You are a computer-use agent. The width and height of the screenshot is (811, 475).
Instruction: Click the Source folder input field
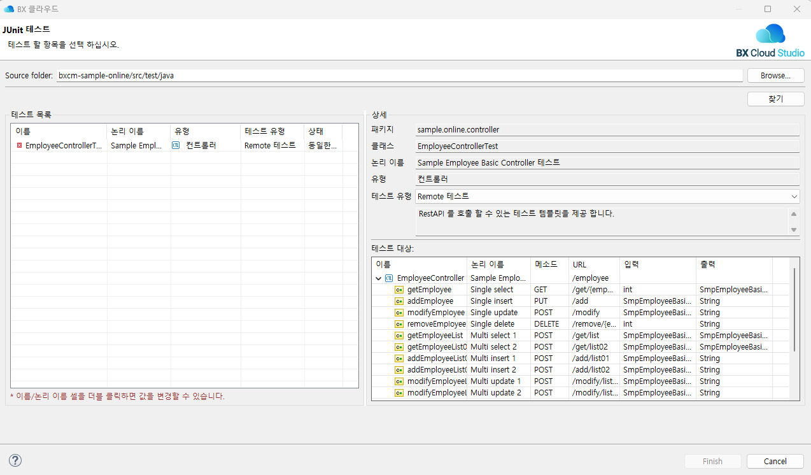click(399, 75)
